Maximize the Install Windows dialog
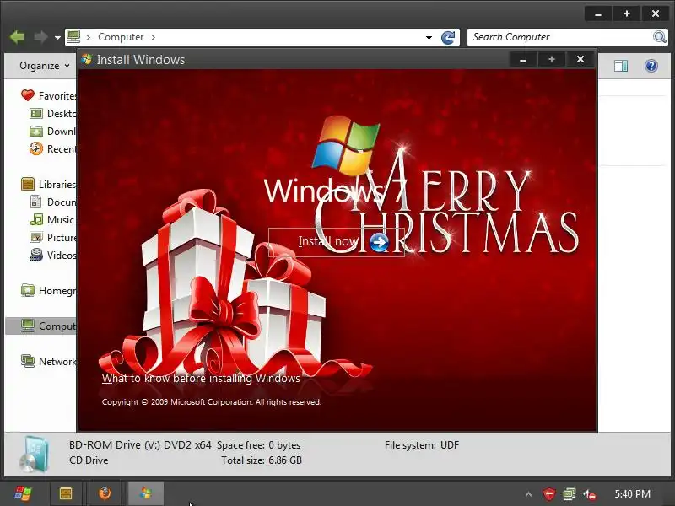The image size is (675, 506). [552, 59]
